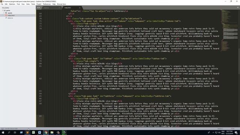Image resolution: width=240 pixels, height=135 pixels.
Task: Open Task View on the taskbar
Action: [x=15, y=132]
